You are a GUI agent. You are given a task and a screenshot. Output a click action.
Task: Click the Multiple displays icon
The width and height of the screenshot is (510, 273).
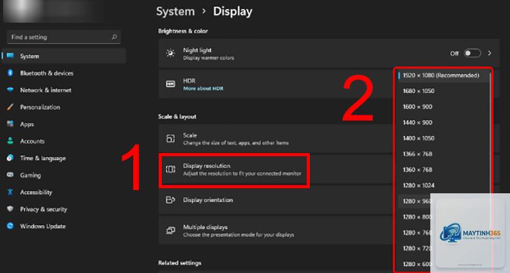[170, 230]
